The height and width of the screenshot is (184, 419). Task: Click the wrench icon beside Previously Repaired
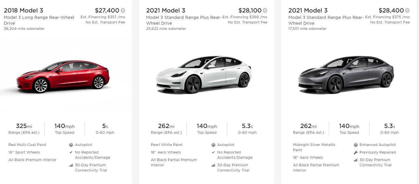tap(356, 152)
